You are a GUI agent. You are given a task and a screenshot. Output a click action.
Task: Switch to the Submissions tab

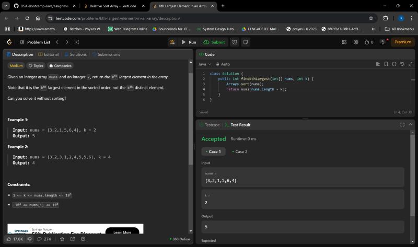106,54
